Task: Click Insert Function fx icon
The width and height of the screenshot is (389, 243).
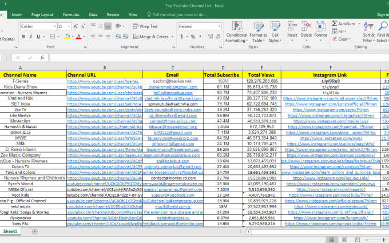Action: [42, 58]
